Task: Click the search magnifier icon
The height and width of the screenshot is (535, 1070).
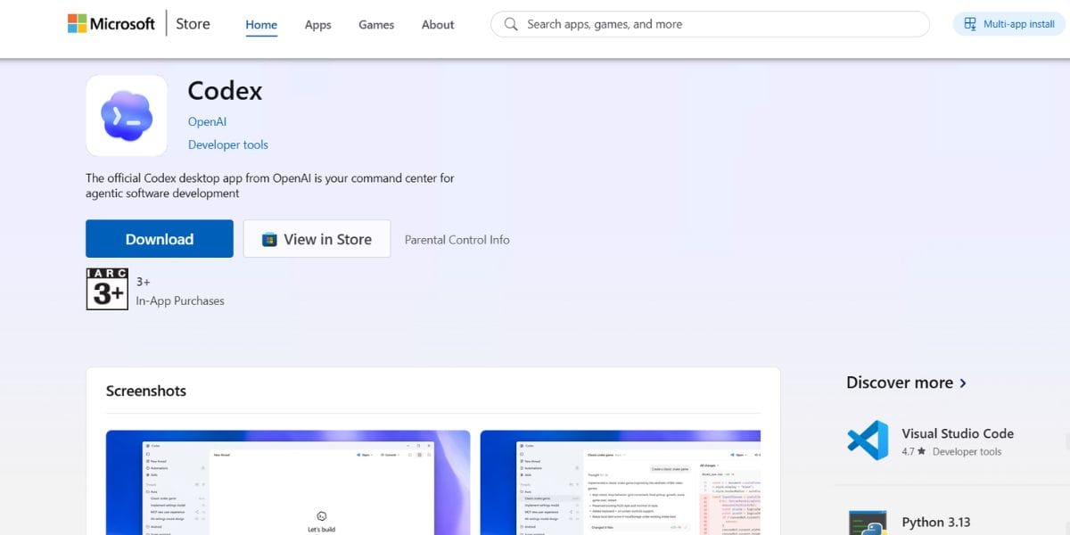Action: click(509, 24)
